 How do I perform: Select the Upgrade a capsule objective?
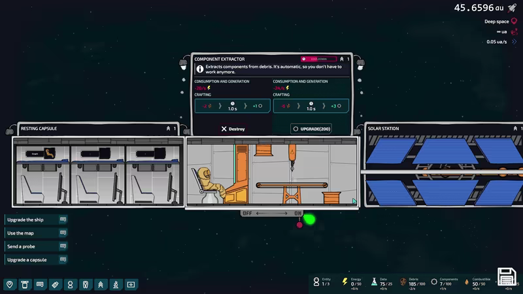pyautogui.click(x=36, y=259)
